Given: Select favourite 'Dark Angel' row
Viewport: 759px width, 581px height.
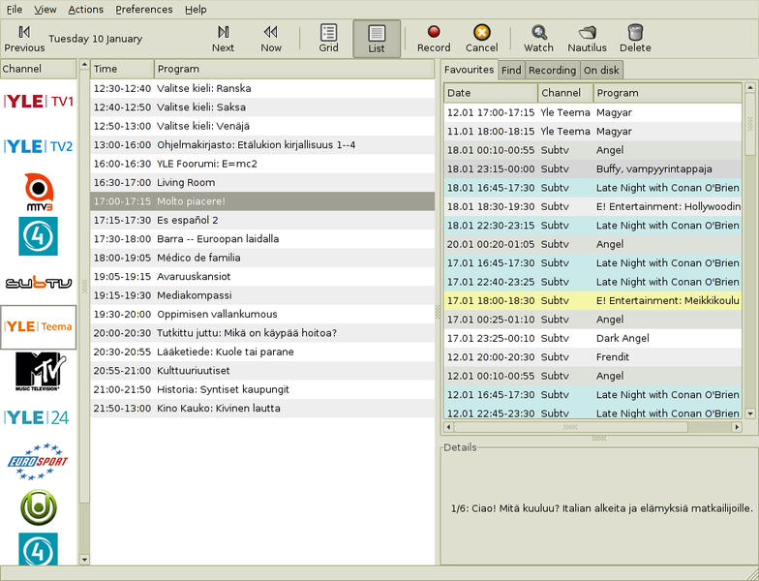Looking at the screenshot, I should click(x=592, y=338).
